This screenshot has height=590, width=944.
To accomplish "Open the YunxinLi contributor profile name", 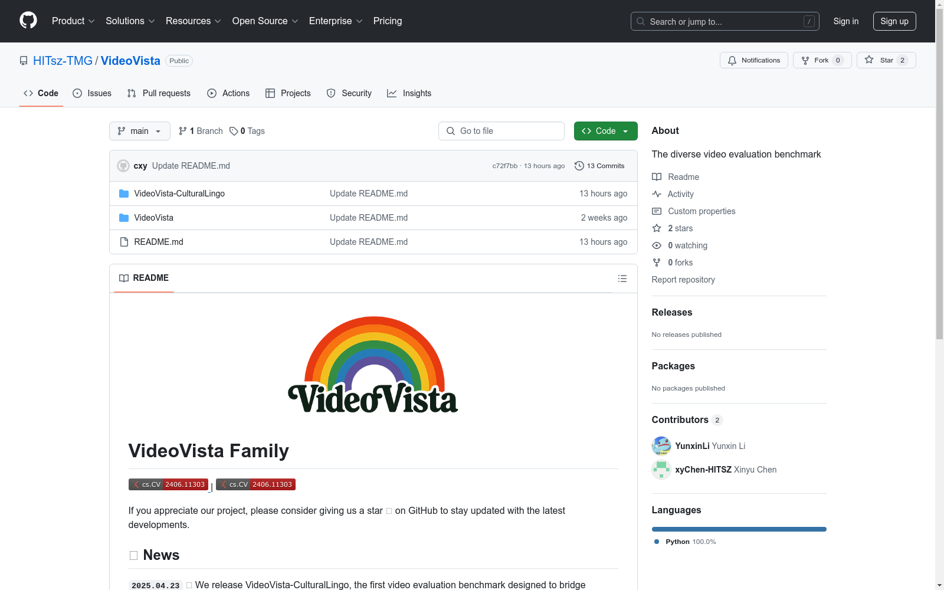I will [693, 446].
